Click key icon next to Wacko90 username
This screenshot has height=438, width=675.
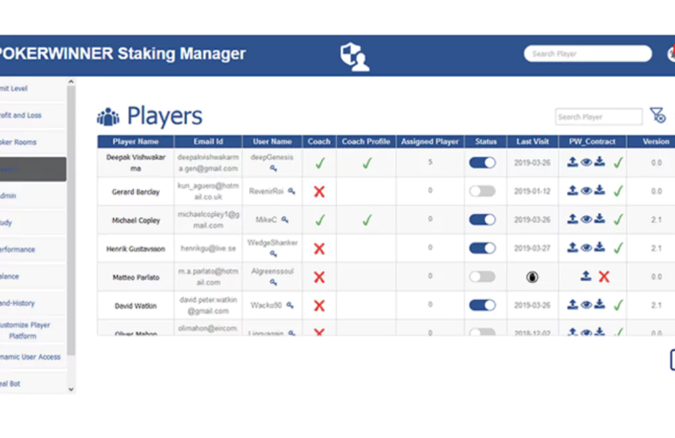290,305
